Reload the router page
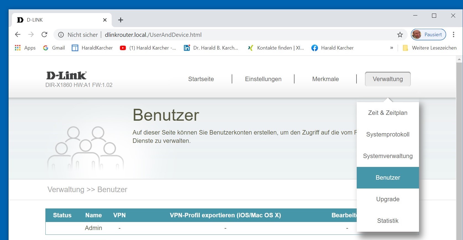The width and height of the screenshot is (463, 240). click(44, 35)
